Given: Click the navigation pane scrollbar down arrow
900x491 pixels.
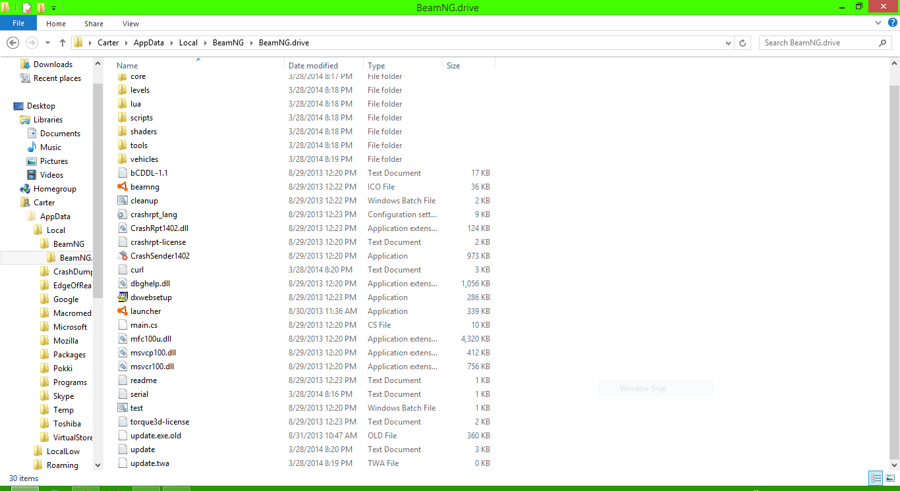Looking at the screenshot, I should tap(98, 465).
